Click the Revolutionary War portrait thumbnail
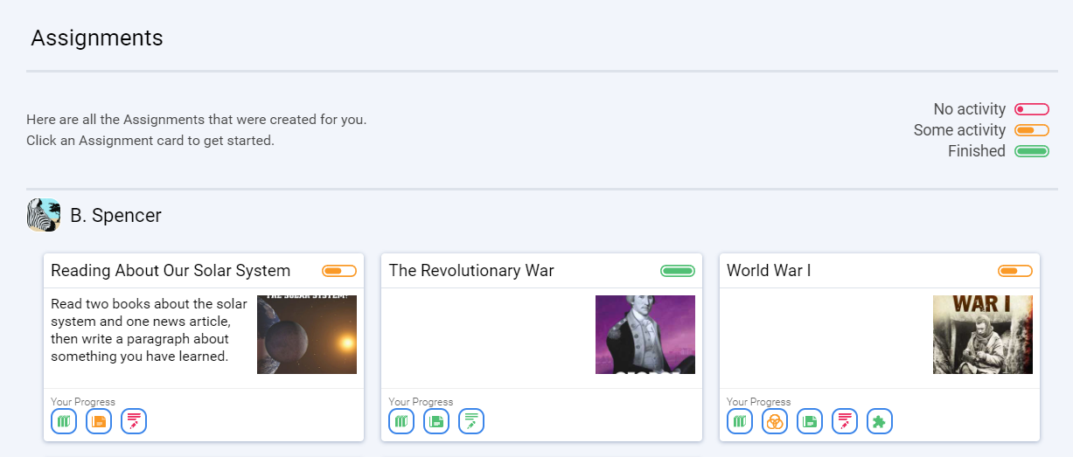Screen dimensions: 1073x457 [645, 335]
